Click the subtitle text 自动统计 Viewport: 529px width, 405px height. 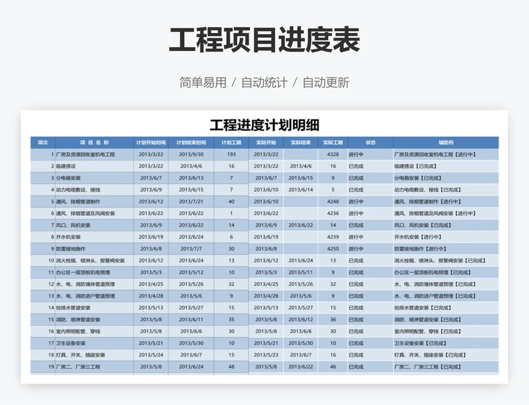tap(264, 83)
